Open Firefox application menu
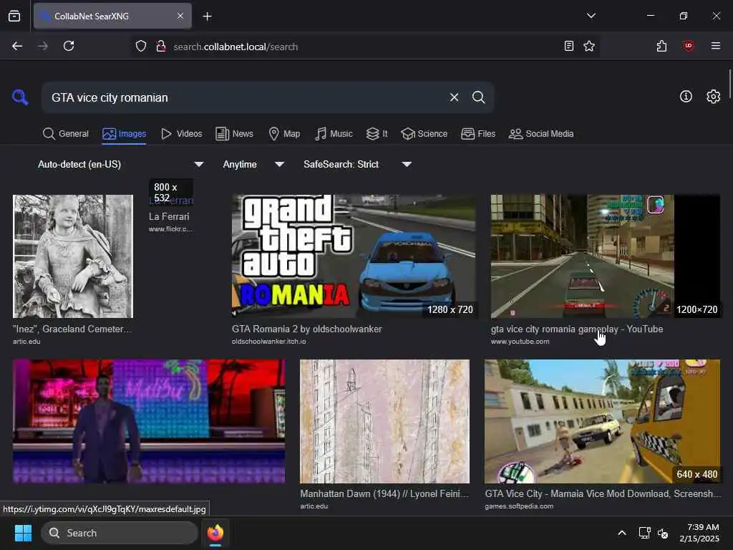The height and width of the screenshot is (550, 733). coord(716,46)
